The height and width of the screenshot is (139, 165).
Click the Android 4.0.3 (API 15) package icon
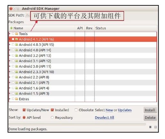[16, 44]
